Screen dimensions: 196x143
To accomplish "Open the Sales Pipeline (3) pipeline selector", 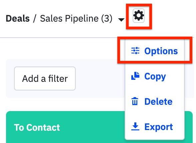I will [x=76, y=19].
